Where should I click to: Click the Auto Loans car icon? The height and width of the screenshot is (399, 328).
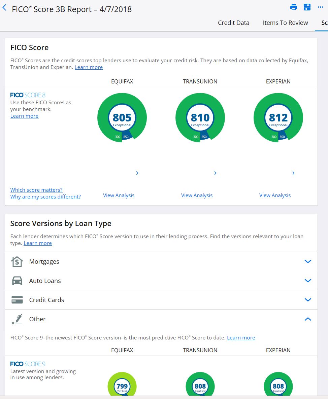pyautogui.click(x=17, y=281)
